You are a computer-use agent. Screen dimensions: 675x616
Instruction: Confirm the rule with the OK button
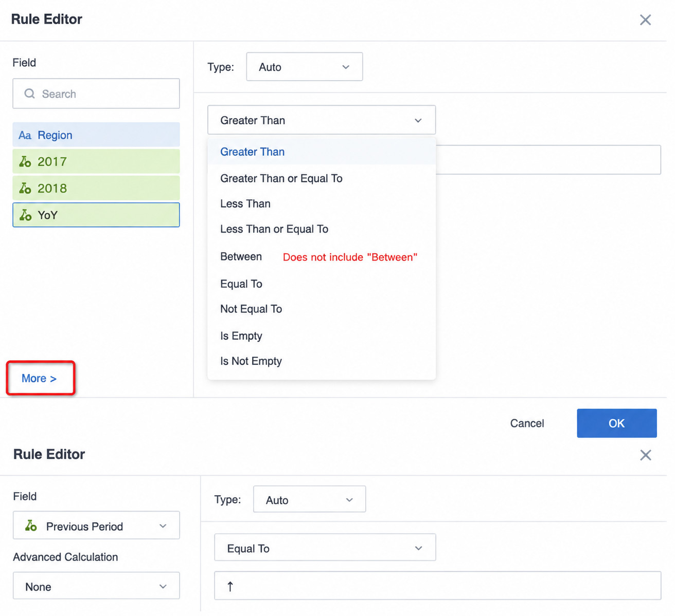(616, 423)
